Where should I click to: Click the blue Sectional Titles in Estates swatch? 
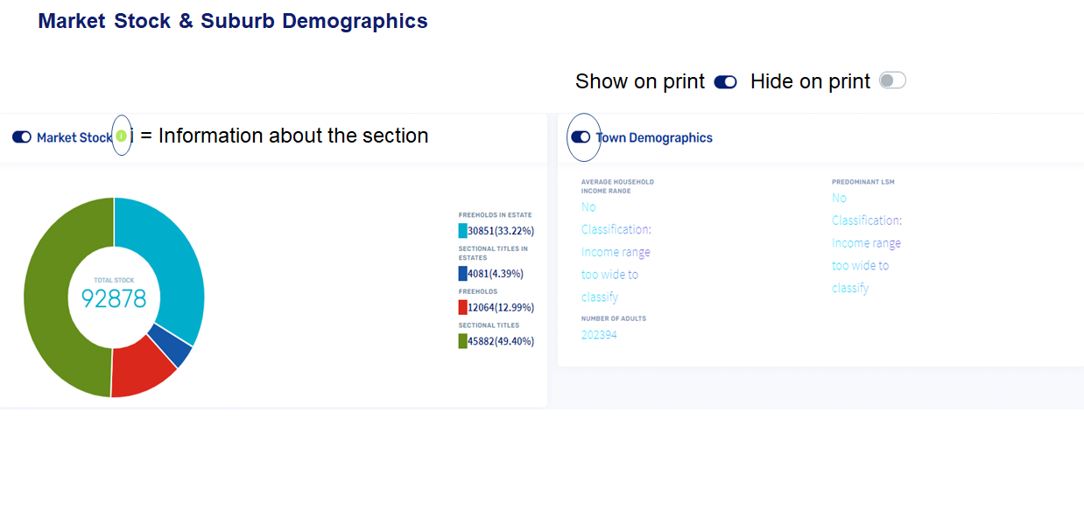[x=462, y=274]
